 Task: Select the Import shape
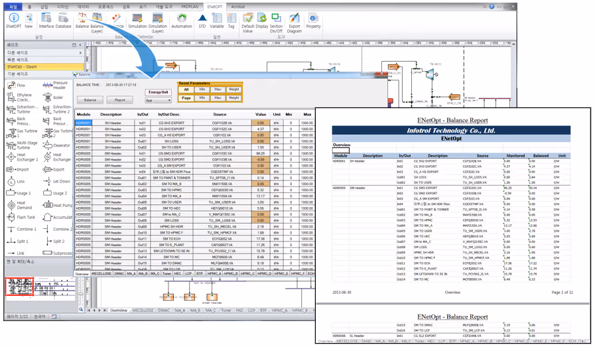17,169
